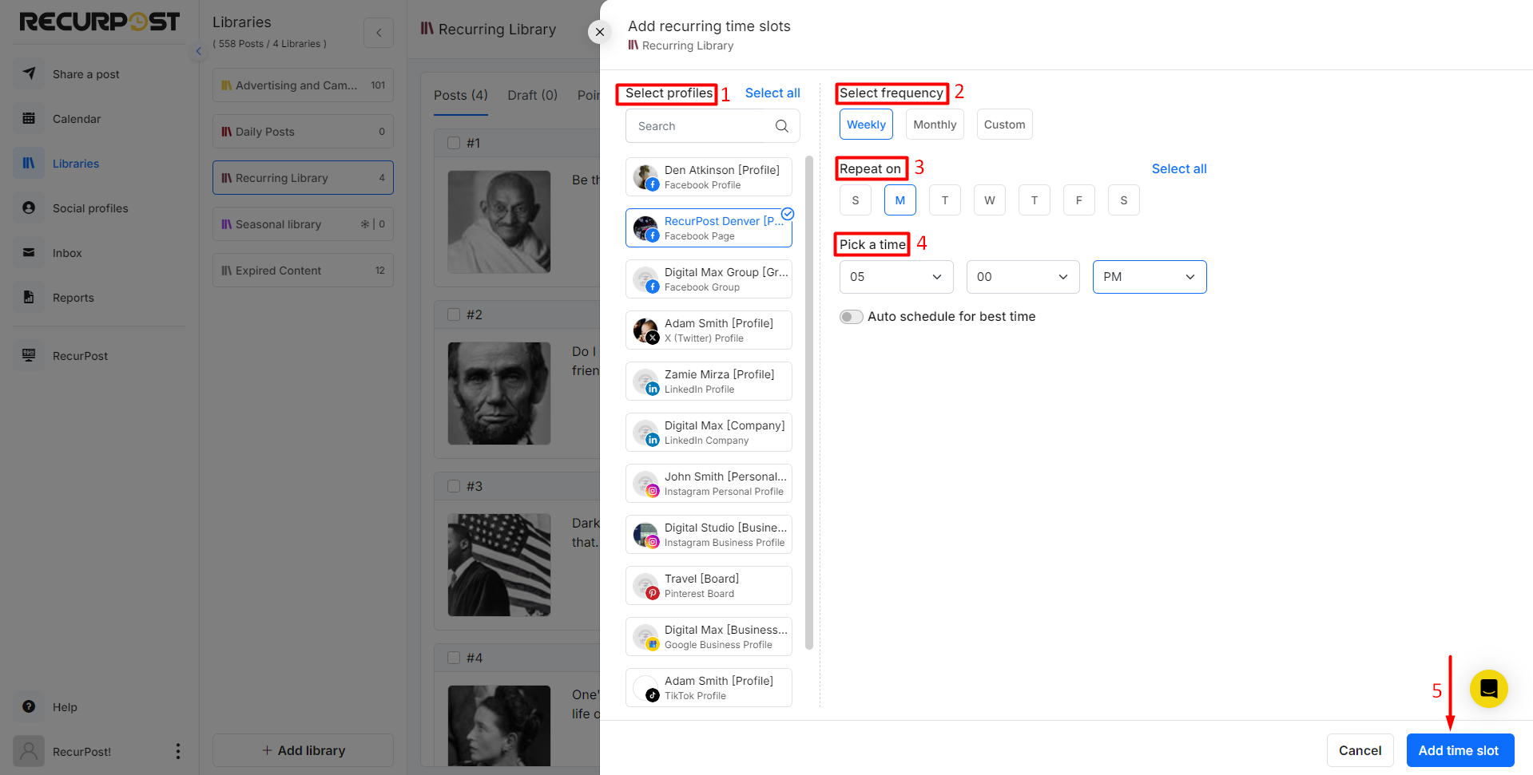Click Den Atkinson profile avatar
This screenshot has height=775, width=1533.
(x=645, y=176)
